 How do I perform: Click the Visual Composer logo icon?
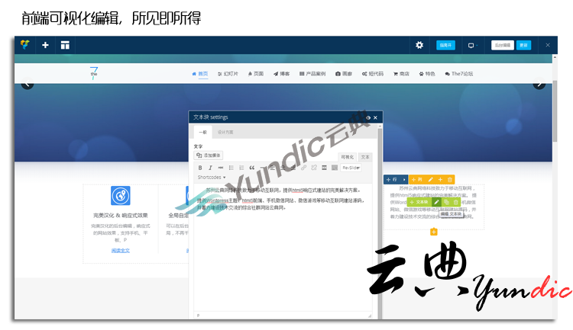pos(25,45)
